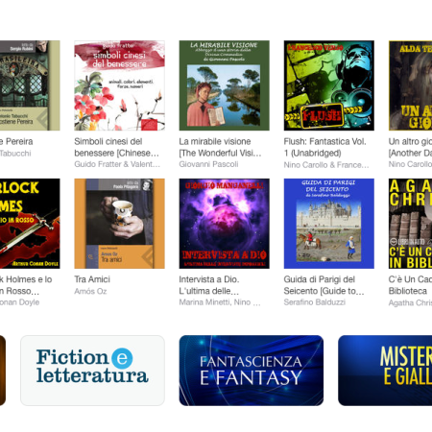The image size is (432, 432).
Task: Click author name Serafino Balduzzi
Action: click(x=315, y=302)
